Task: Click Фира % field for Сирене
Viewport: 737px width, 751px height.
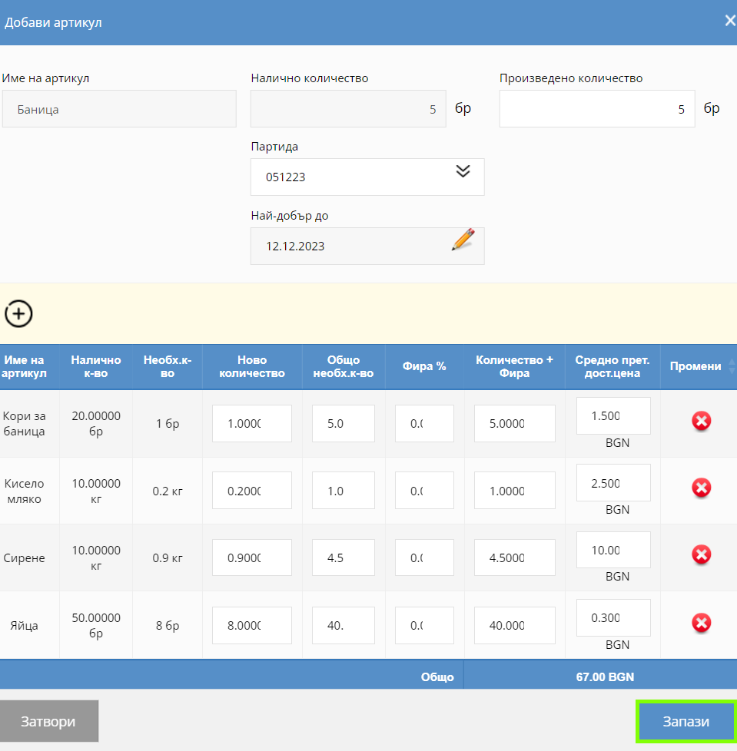Action: click(424, 557)
